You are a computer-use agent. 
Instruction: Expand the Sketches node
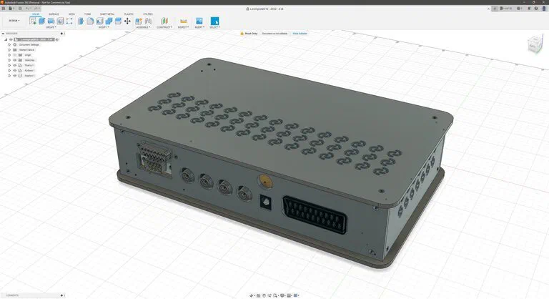[x=9, y=60]
